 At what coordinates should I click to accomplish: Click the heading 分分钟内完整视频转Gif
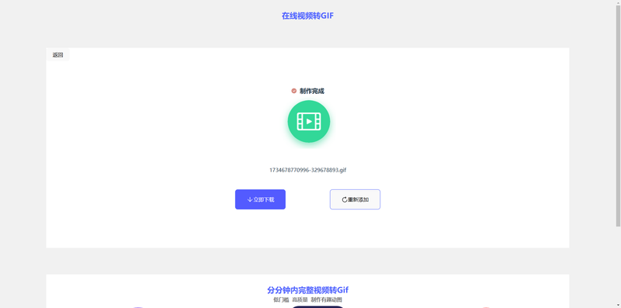coord(307,290)
